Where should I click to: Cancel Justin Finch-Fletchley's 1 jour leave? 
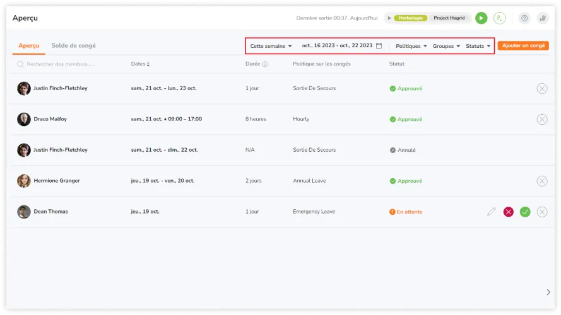[x=541, y=89]
